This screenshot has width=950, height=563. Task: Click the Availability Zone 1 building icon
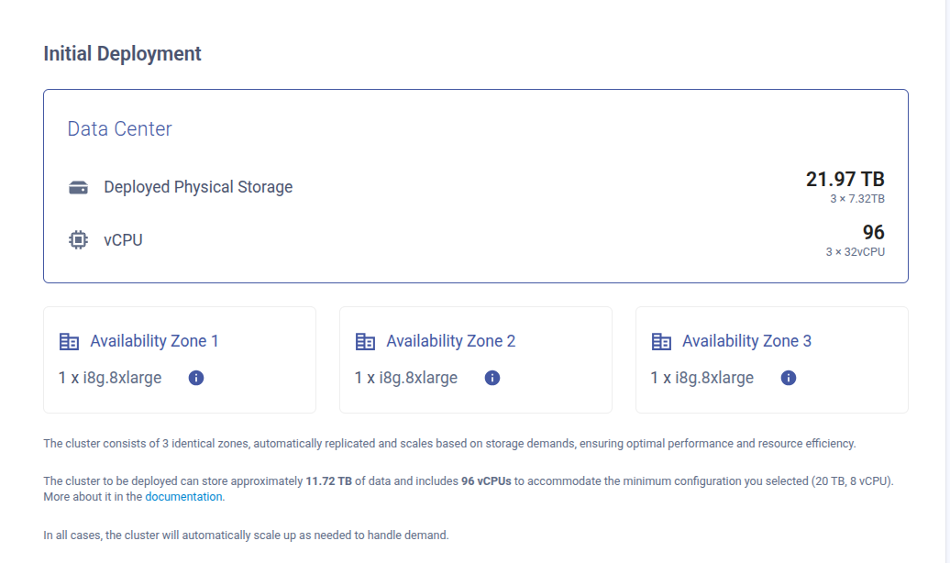69,342
